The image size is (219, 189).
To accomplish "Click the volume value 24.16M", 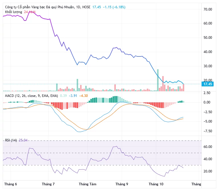I will pos(30,12).
